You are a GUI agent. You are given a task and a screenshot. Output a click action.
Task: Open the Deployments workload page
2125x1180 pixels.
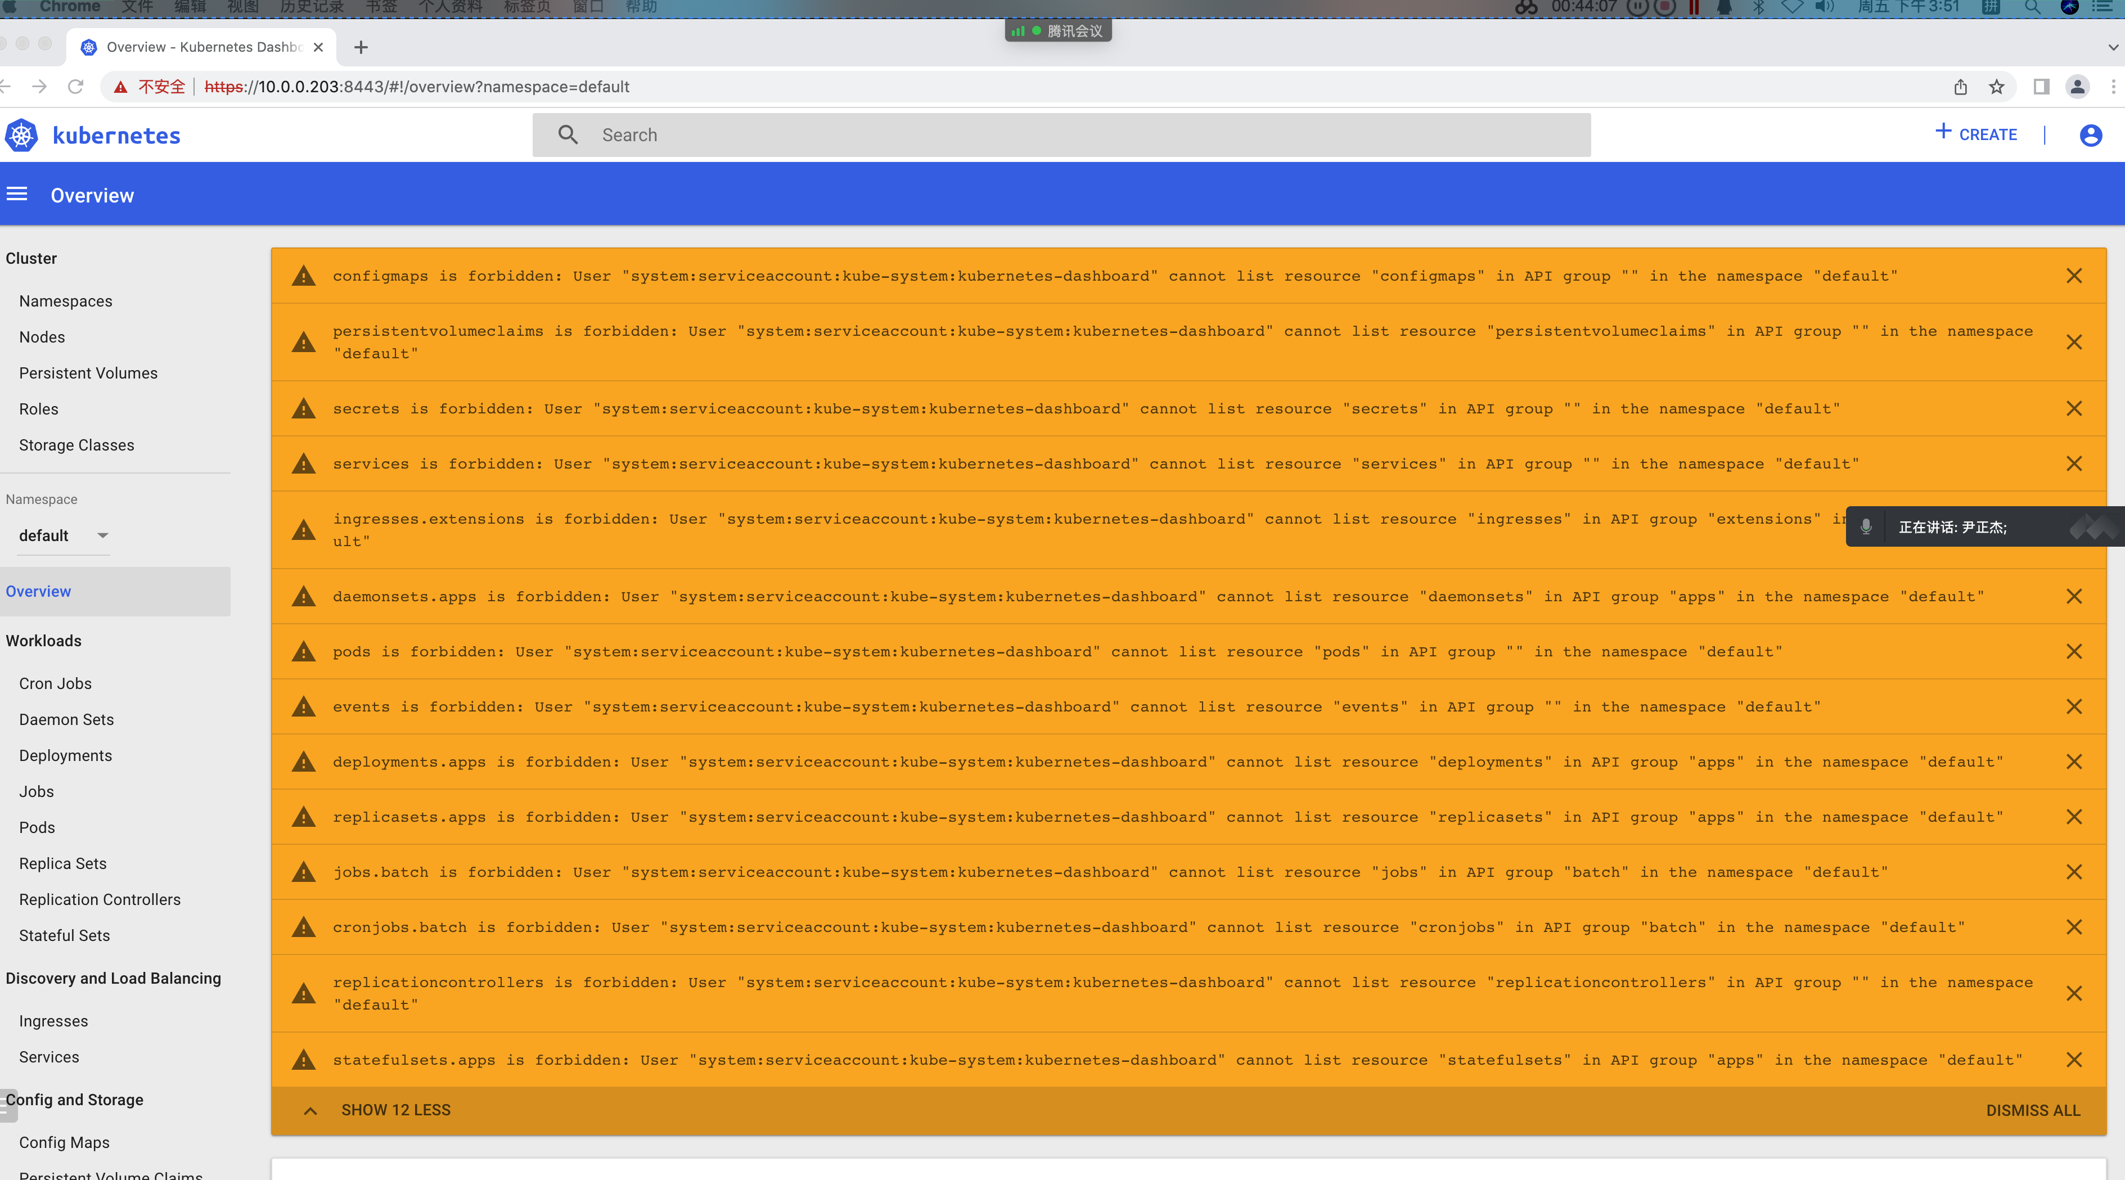coord(65,756)
